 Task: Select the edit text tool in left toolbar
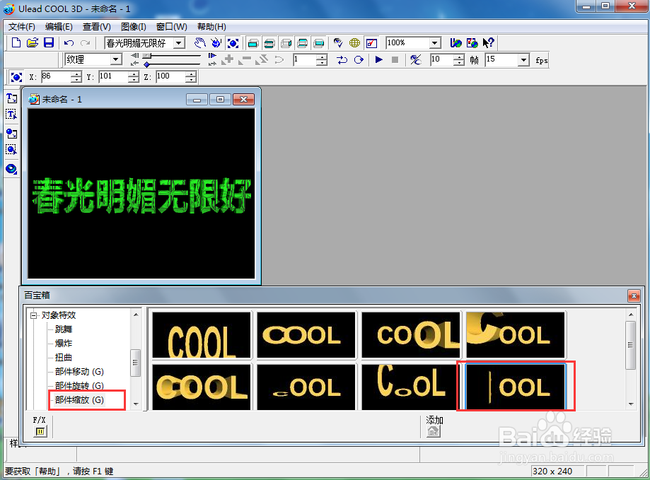pos(11,115)
